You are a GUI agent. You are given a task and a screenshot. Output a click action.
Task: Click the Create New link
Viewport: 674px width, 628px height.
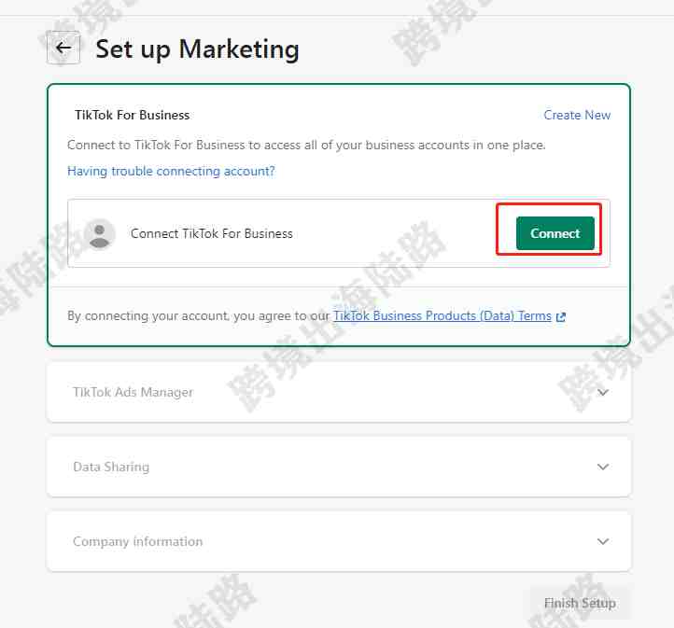click(x=577, y=115)
